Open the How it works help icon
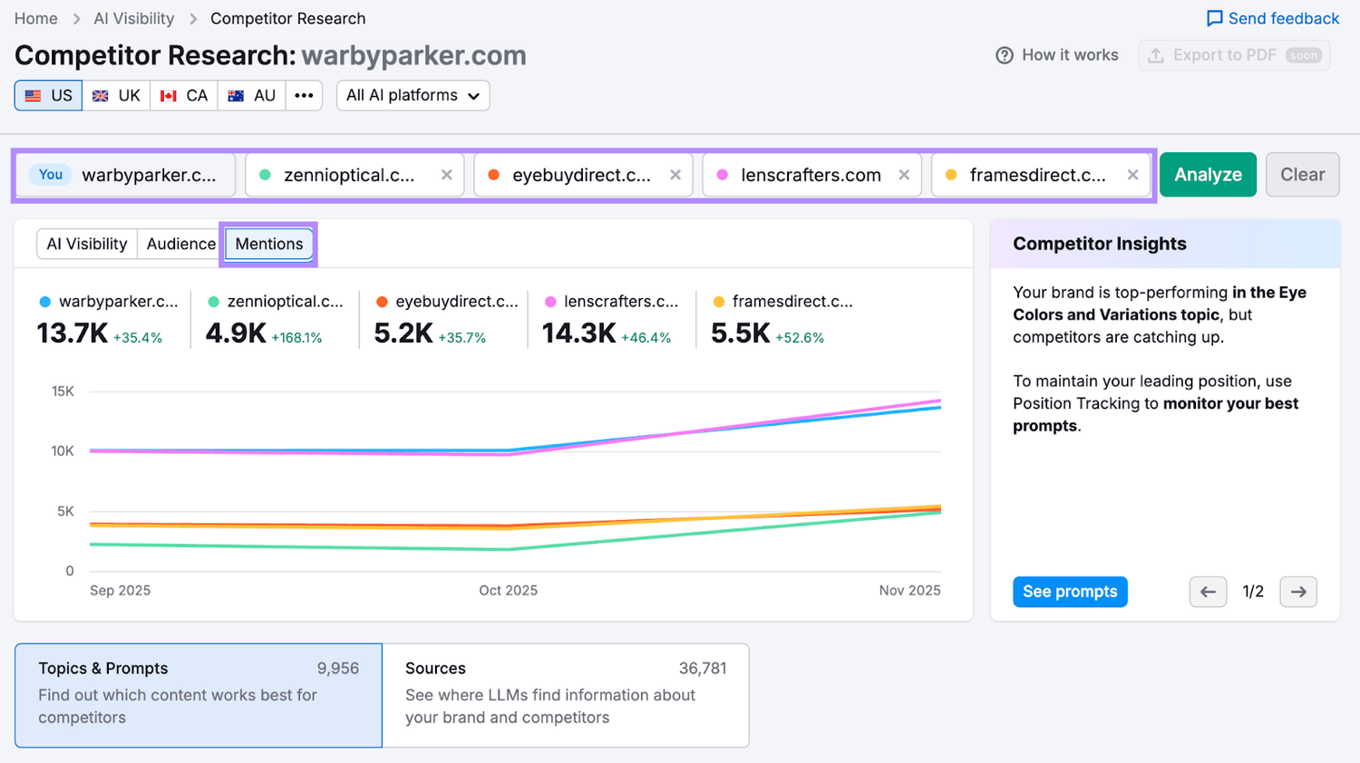Screen dimensions: 1360x763 (x=1005, y=54)
